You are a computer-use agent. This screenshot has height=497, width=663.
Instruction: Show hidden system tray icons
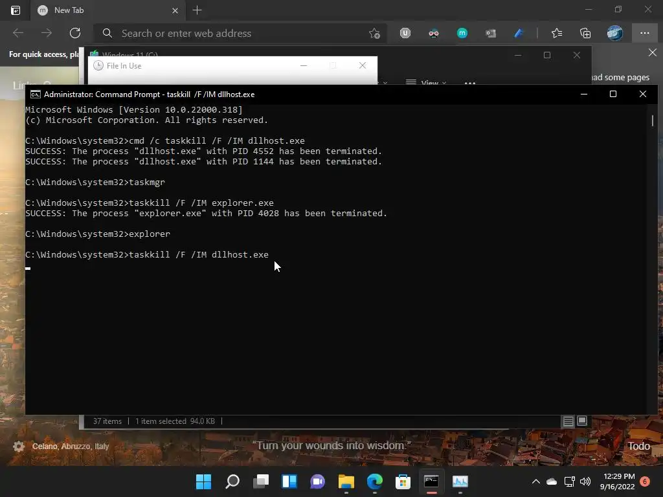pos(535,481)
